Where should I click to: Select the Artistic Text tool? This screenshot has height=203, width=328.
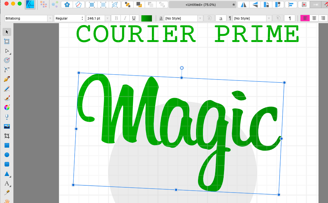point(7,183)
